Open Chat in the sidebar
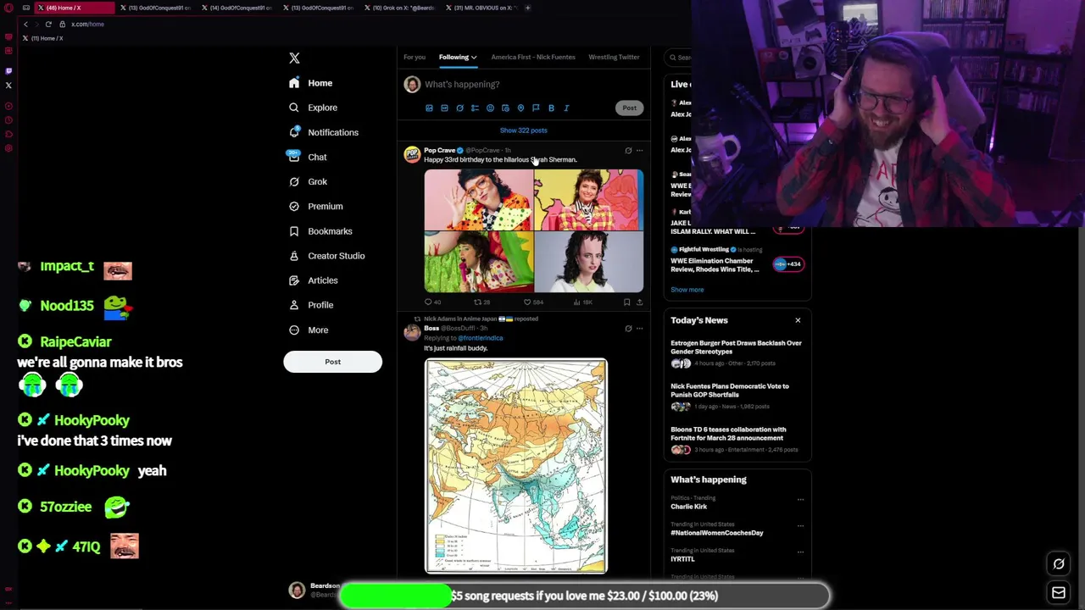The height and width of the screenshot is (610, 1085). tap(307, 157)
